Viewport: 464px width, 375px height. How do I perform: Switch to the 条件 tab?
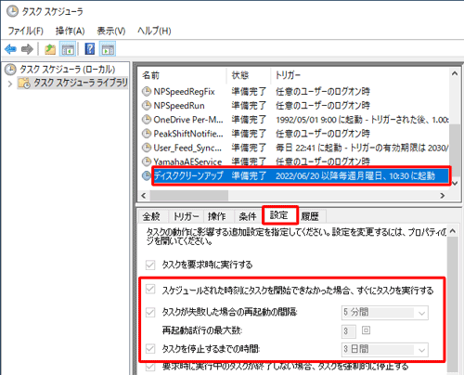click(248, 216)
